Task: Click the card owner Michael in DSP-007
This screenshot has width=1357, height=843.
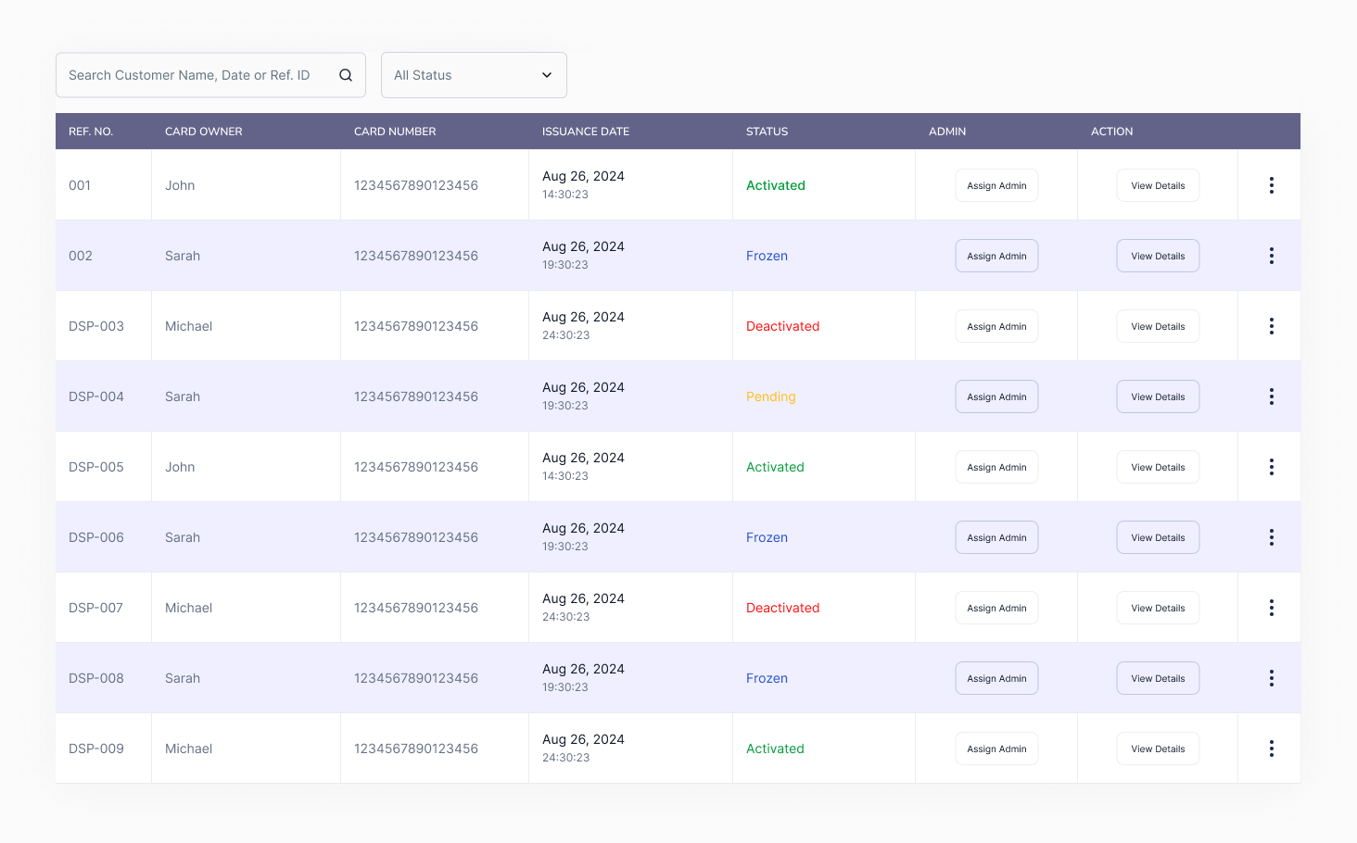Action: coord(189,608)
